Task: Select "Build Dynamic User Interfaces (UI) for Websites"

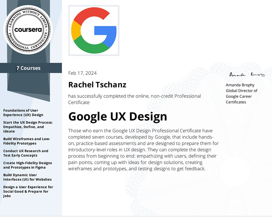Action: pyautogui.click(x=27, y=177)
